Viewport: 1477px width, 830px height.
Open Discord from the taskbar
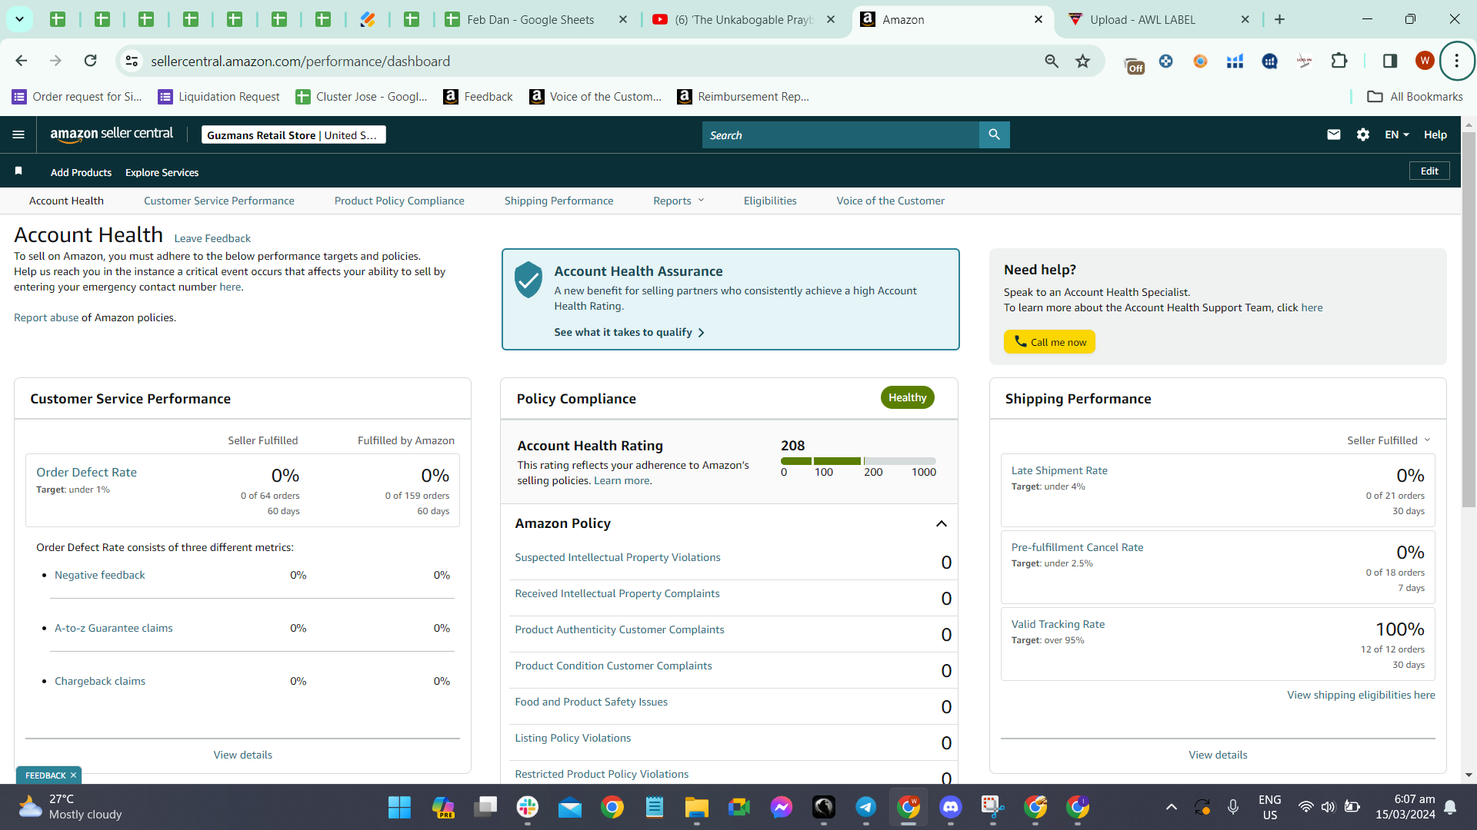[x=951, y=808]
